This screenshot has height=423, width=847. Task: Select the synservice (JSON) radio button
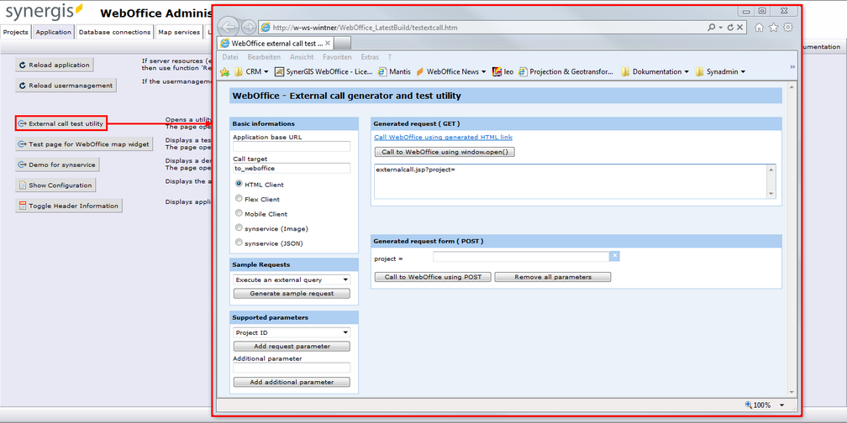(x=239, y=243)
